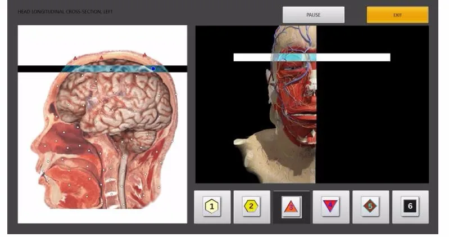Select the black square level 6 icon
Image resolution: width=449 pixels, height=237 pixels.
point(410,207)
